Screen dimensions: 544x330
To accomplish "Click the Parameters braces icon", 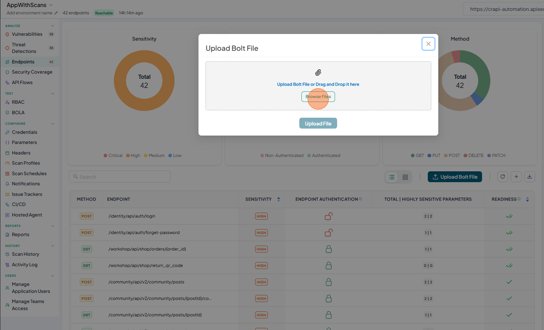I will coord(7,143).
